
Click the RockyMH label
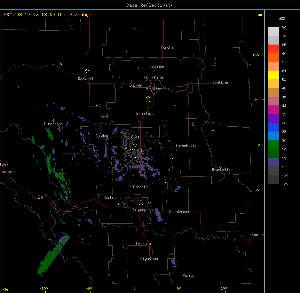click(x=85, y=79)
